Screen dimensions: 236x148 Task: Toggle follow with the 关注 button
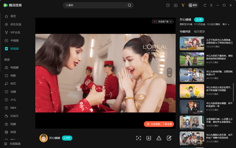click(67, 138)
